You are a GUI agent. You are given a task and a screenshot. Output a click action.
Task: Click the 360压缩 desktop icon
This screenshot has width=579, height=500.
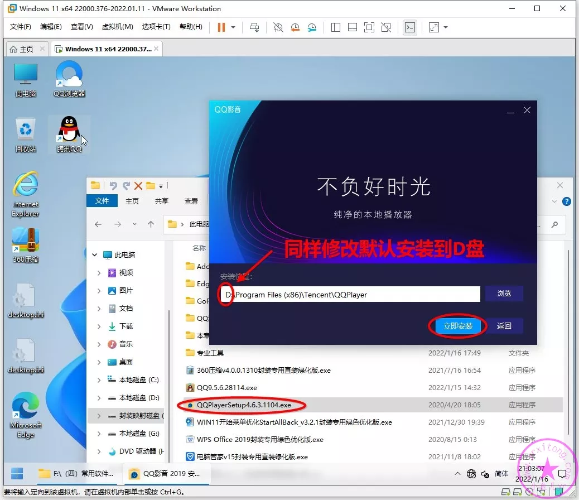(x=25, y=244)
